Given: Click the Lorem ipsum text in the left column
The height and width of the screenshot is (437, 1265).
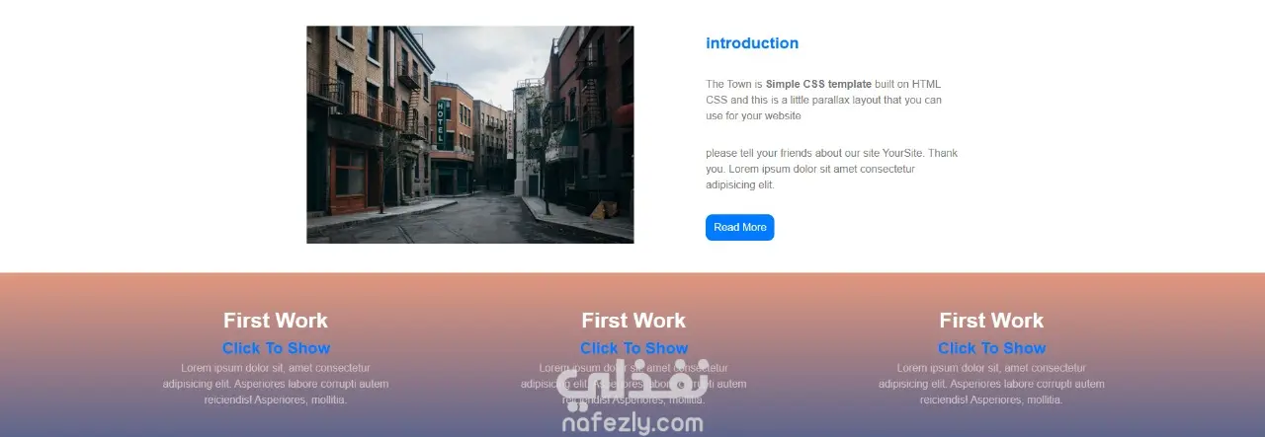Looking at the screenshot, I should (276, 384).
